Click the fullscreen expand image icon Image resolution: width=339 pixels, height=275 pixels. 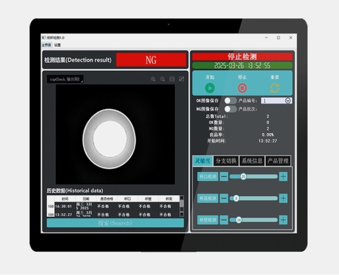tap(182, 79)
